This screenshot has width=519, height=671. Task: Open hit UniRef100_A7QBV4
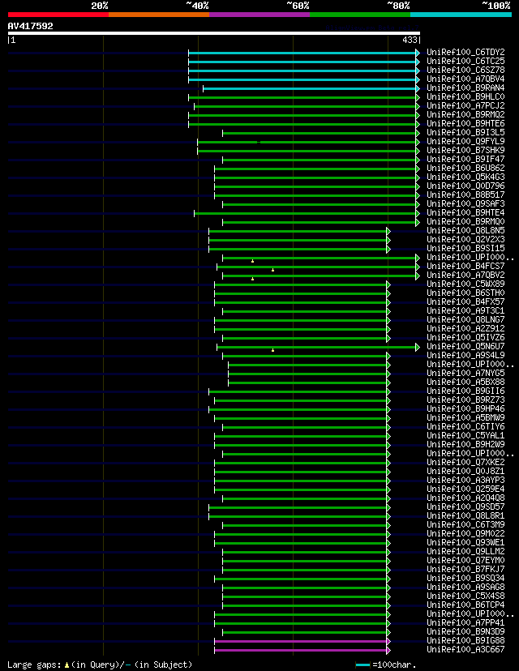(465, 79)
